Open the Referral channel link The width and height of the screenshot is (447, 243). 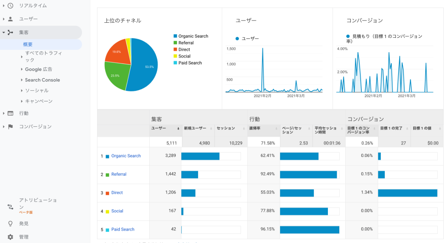(119, 174)
